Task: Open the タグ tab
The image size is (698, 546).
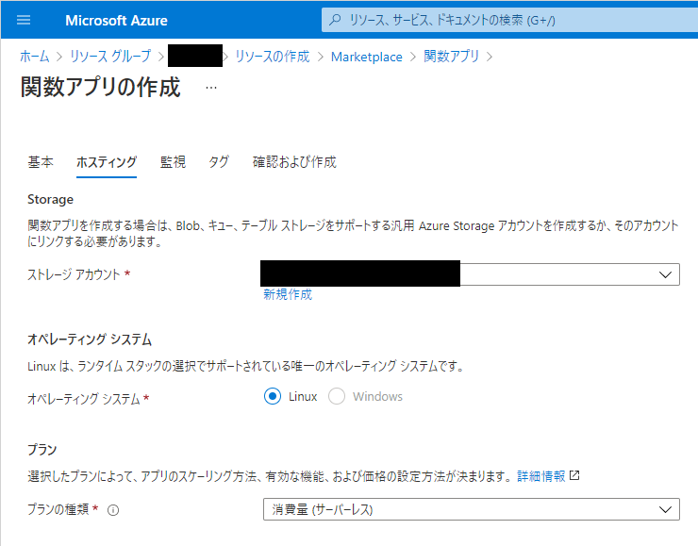Action: (x=219, y=162)
